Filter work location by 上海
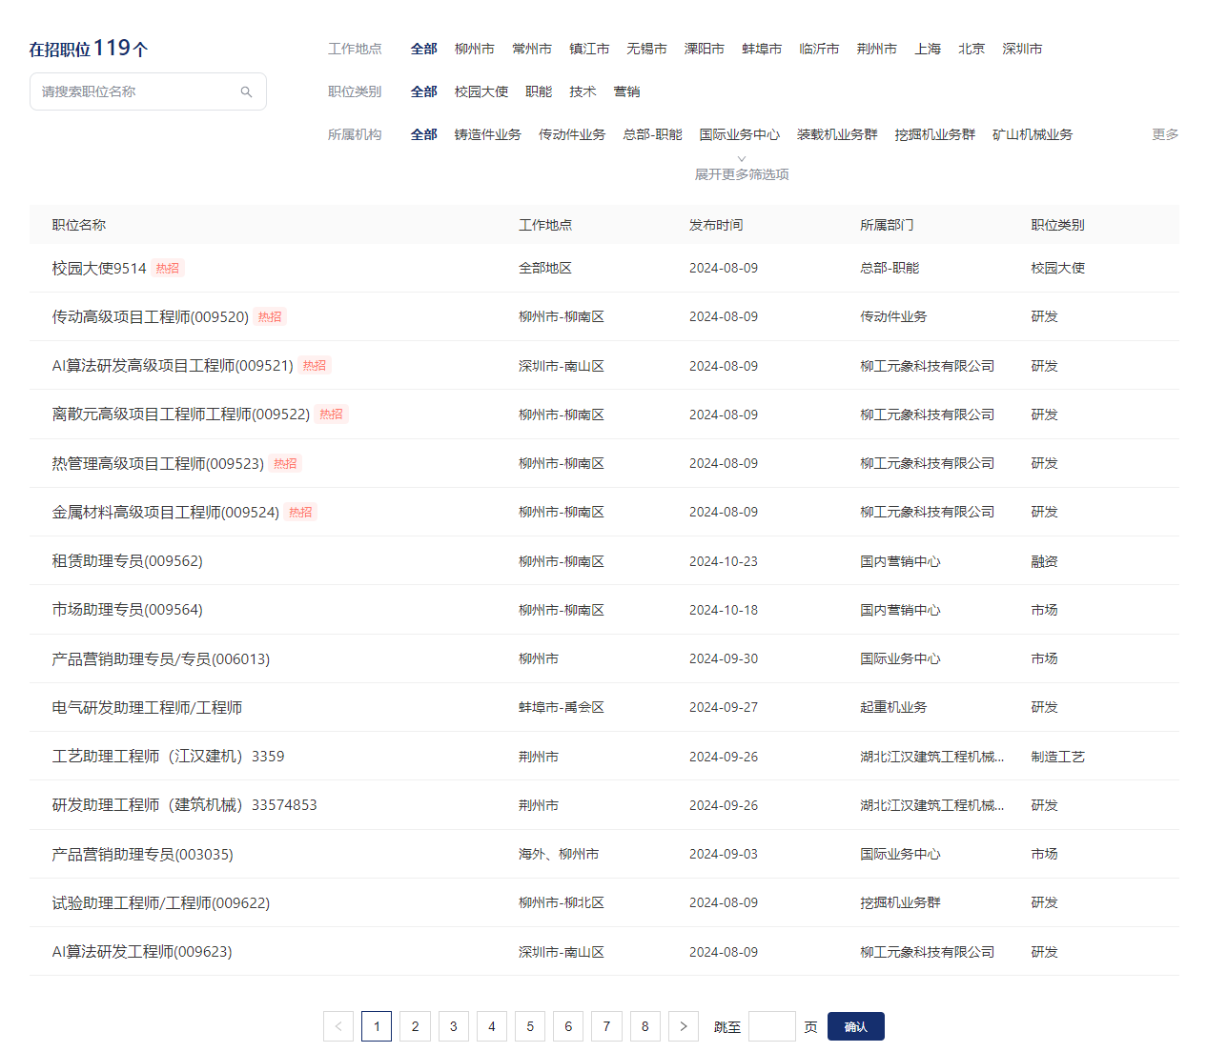This screenshot has height=1052, width=1207. pyautogui.click(x=928, y=49)
